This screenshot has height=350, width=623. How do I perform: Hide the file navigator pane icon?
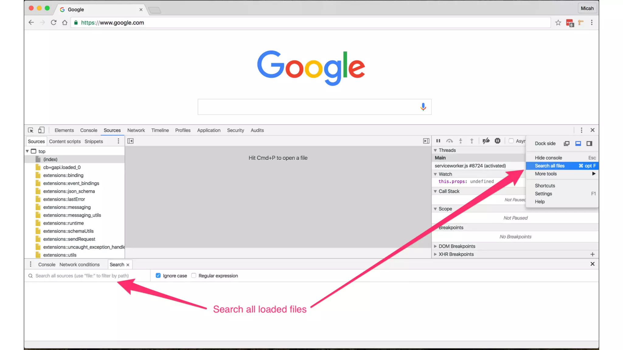(x=131, y=141)
